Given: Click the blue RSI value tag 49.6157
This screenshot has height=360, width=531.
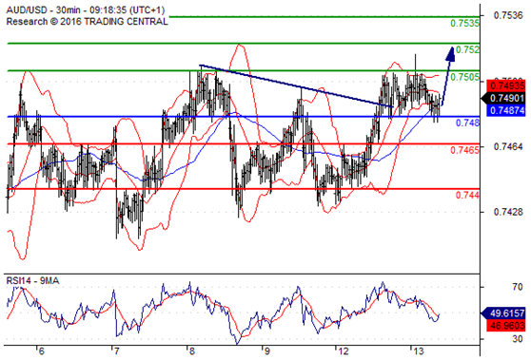Looking at the screenshot, I should [x=503, y=313].
